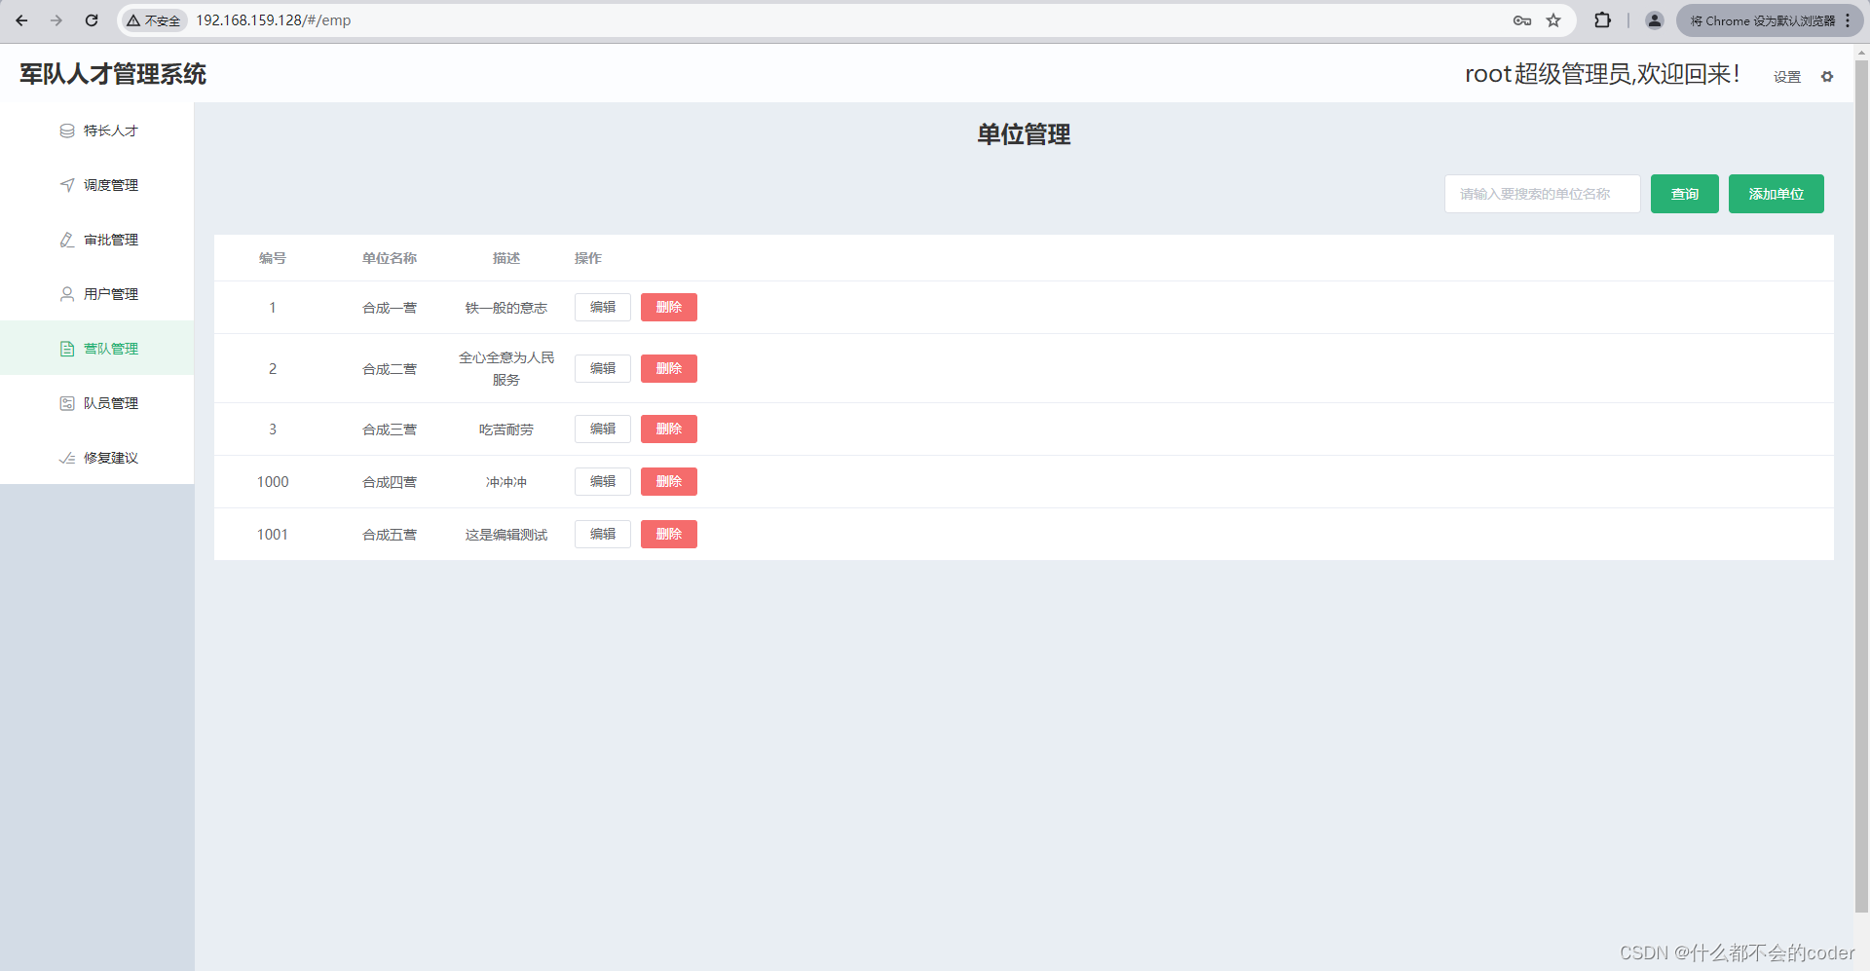Click the 修复建议 checklist icon
The width and height of the screenshot is (1870, 971).
click(x=67, y=458)
